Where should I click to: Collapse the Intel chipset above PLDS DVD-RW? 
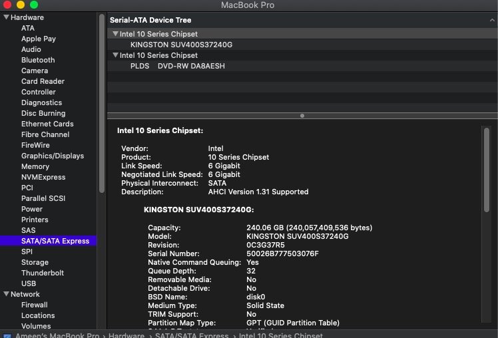tap(115, 55)
